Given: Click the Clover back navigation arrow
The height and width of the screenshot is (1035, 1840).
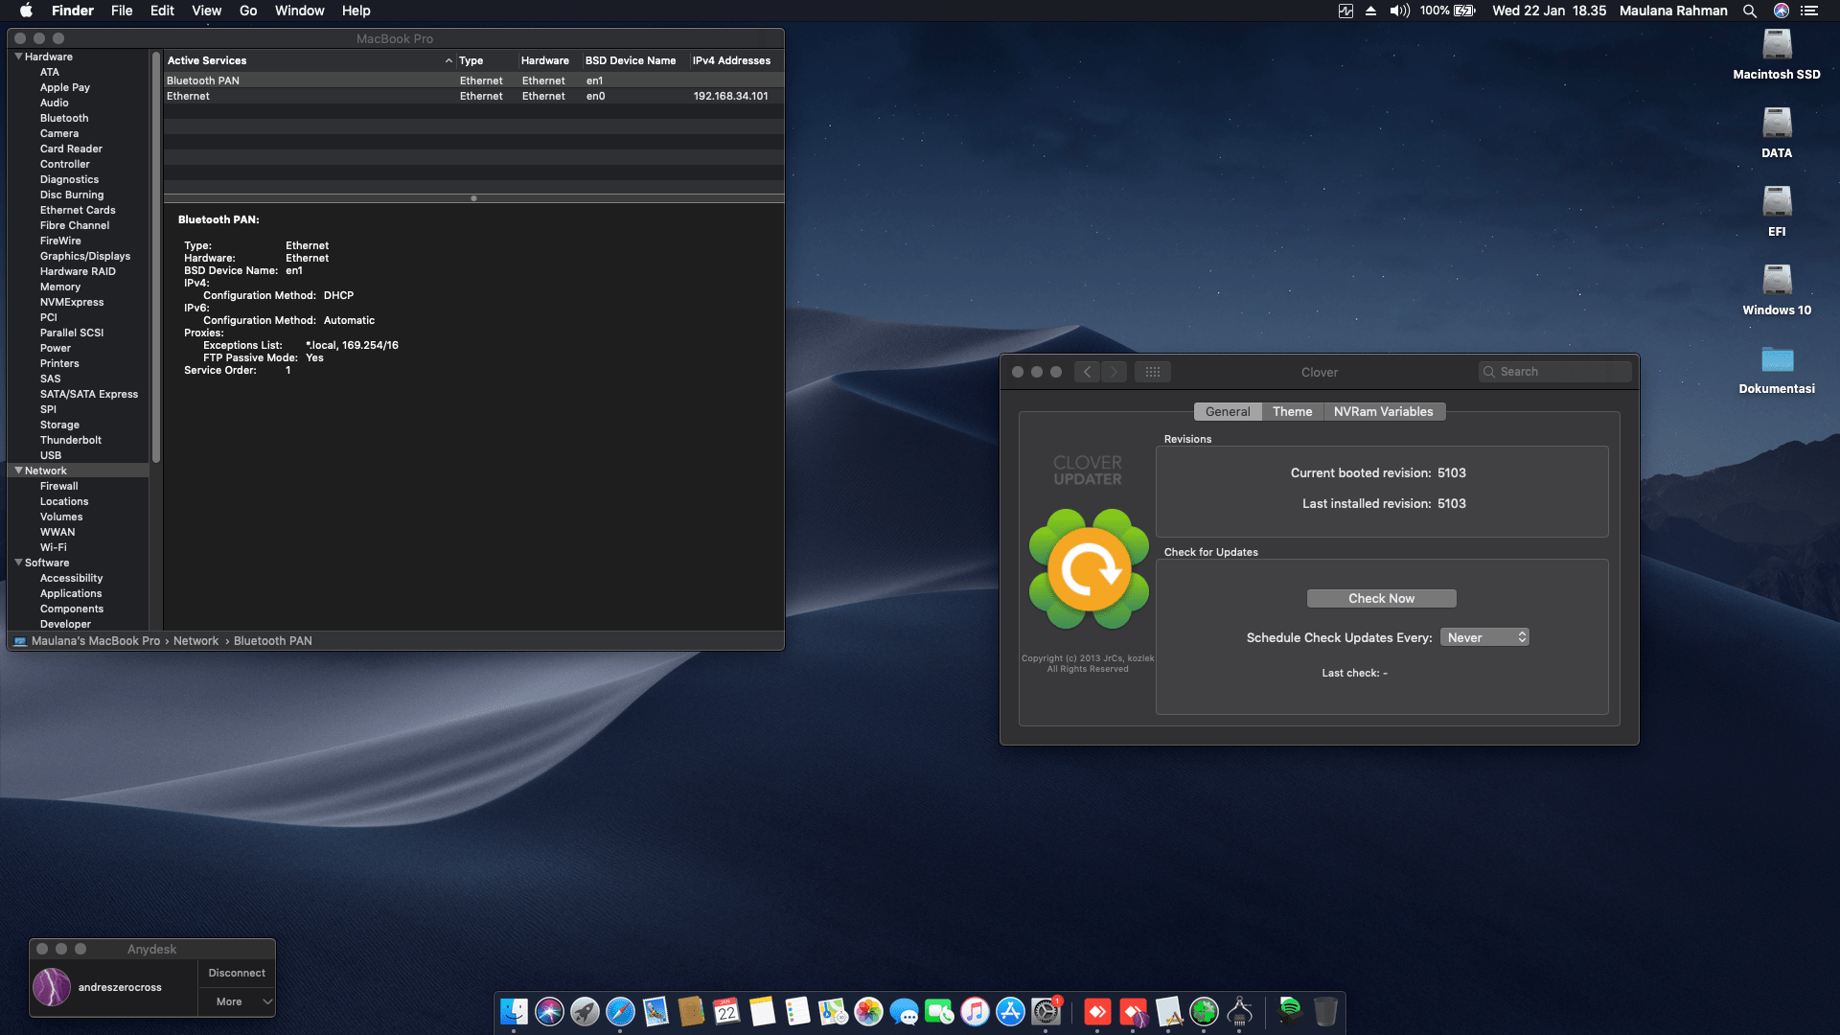Looking at the screenshot, I should tap(1087, 372).
